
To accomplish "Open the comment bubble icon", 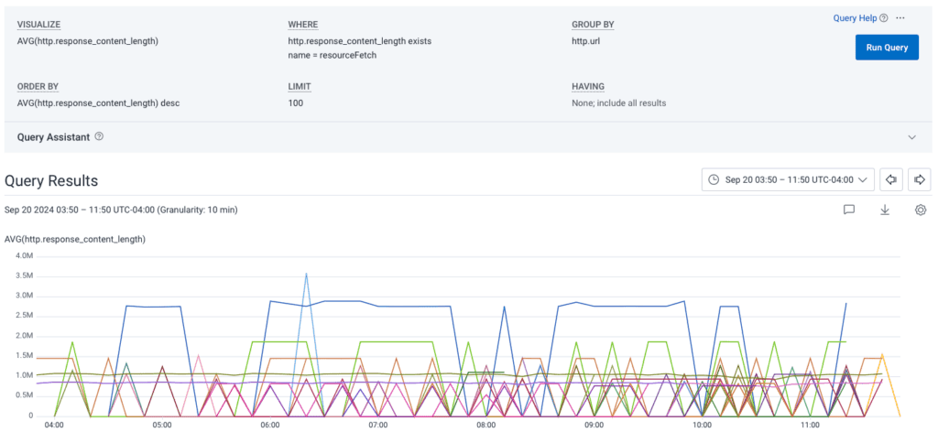I will tap(849, 210).
